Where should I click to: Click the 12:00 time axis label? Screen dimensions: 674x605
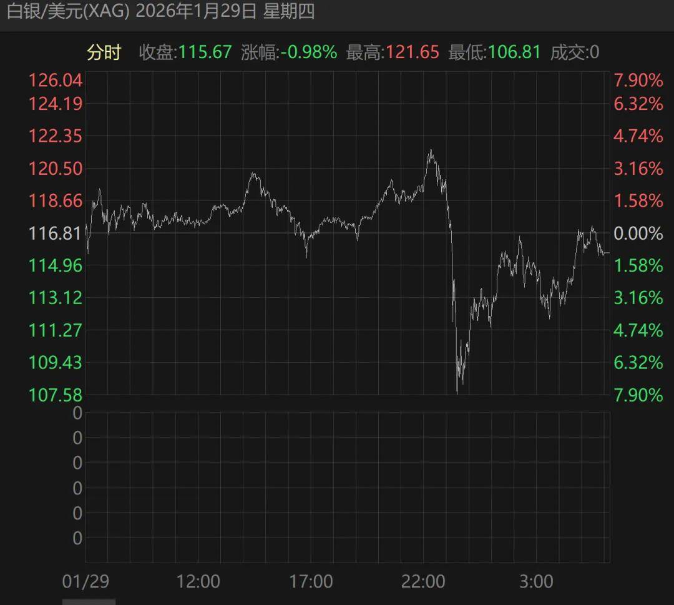[200, 581]
